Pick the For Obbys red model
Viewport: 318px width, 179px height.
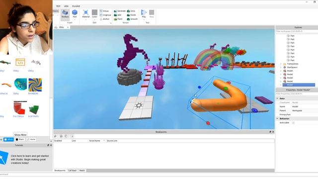pos(19,108)
